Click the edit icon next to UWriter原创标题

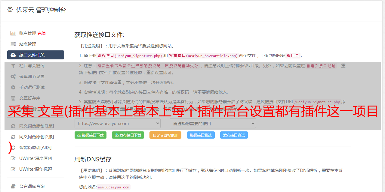(13, 169)
